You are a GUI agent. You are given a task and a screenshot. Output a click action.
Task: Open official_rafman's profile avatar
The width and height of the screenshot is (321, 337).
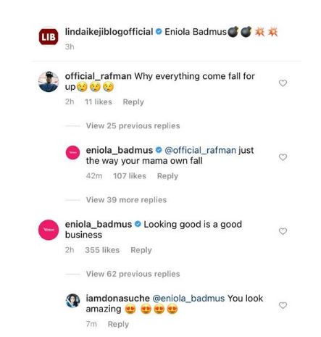coord(49,82)
